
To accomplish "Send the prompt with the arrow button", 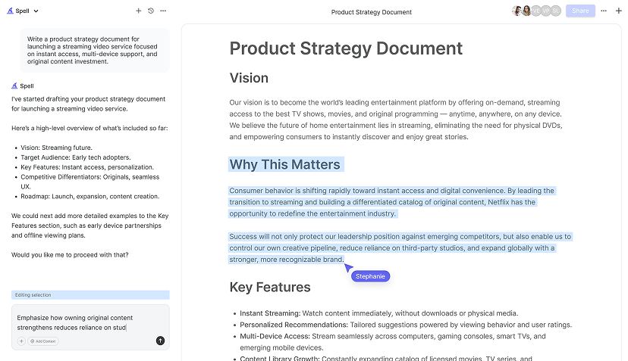I will coord(160,341).
